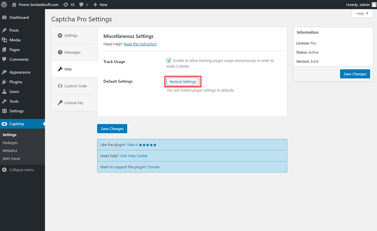
Task: Open the Visit Help Center link
Action: (x=134, y=156)
